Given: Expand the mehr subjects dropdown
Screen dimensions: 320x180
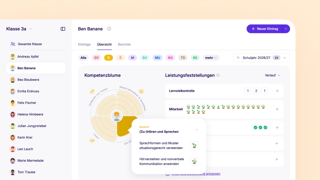Looking at the screenshot, I should [211, 58].
